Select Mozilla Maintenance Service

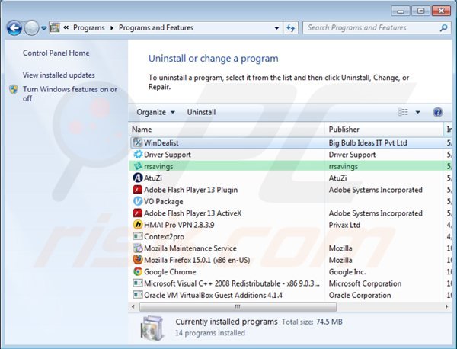pos(190,248)
